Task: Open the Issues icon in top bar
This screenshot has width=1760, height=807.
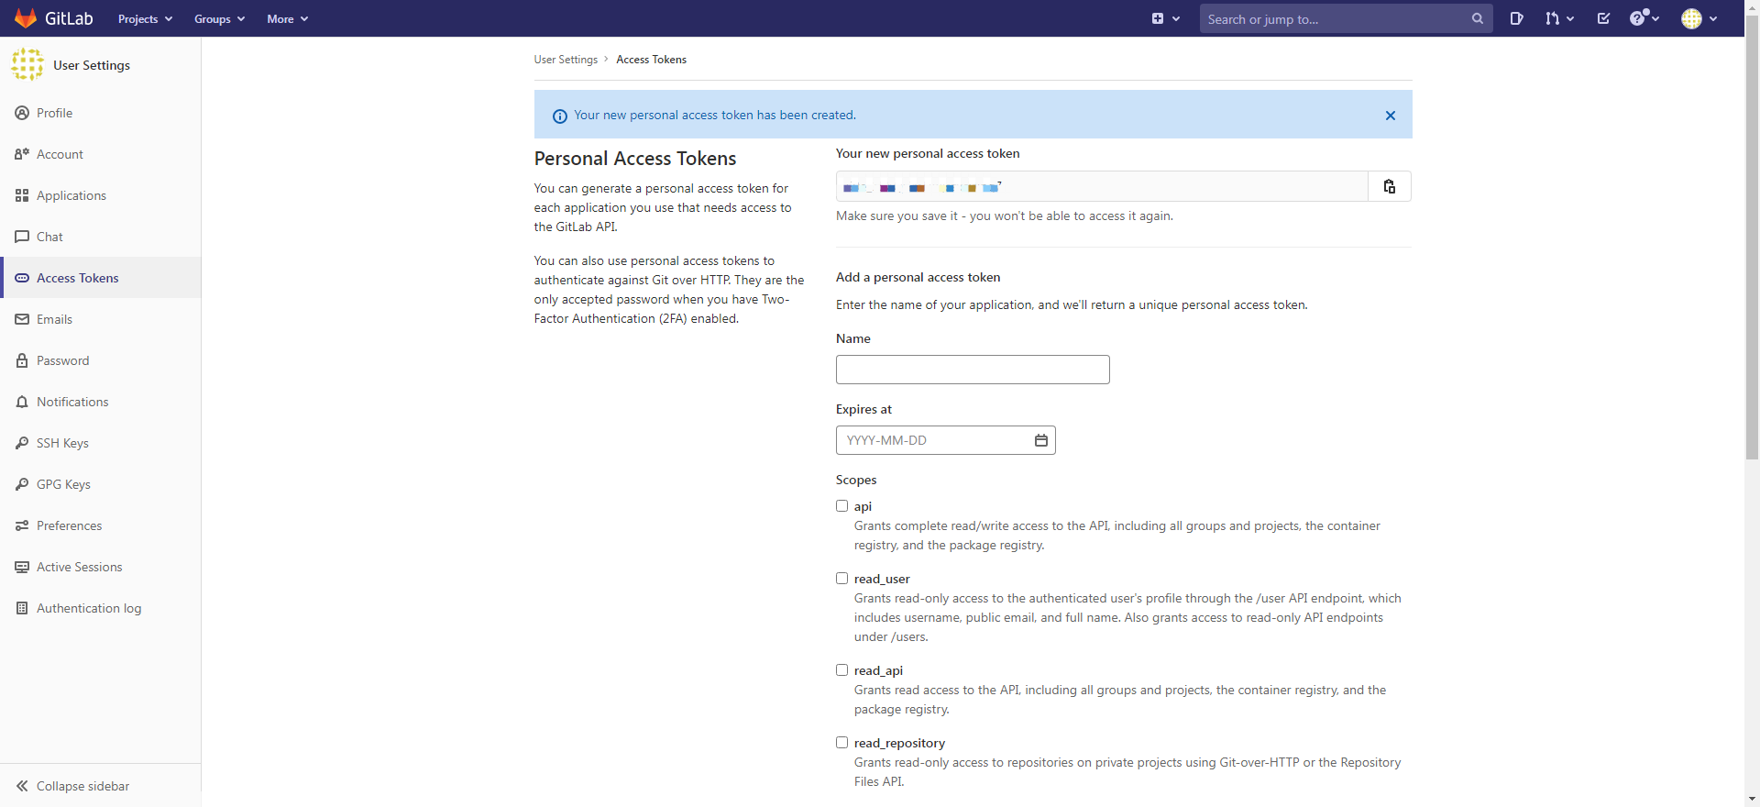Action: point(1516,18)
